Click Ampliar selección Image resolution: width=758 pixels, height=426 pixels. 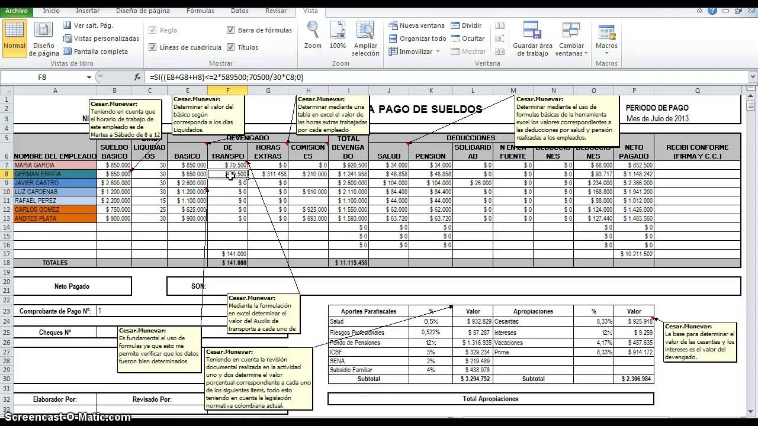[x=365, y=39]
